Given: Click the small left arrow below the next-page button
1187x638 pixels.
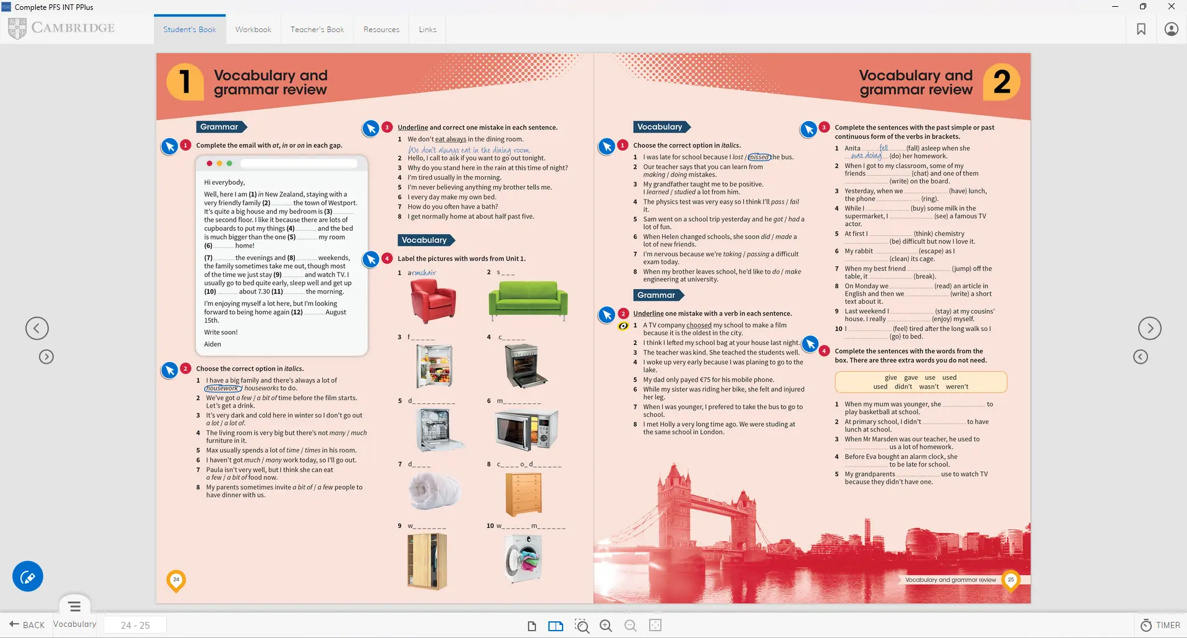Looking at the screenshot, I should point(1141,357).
